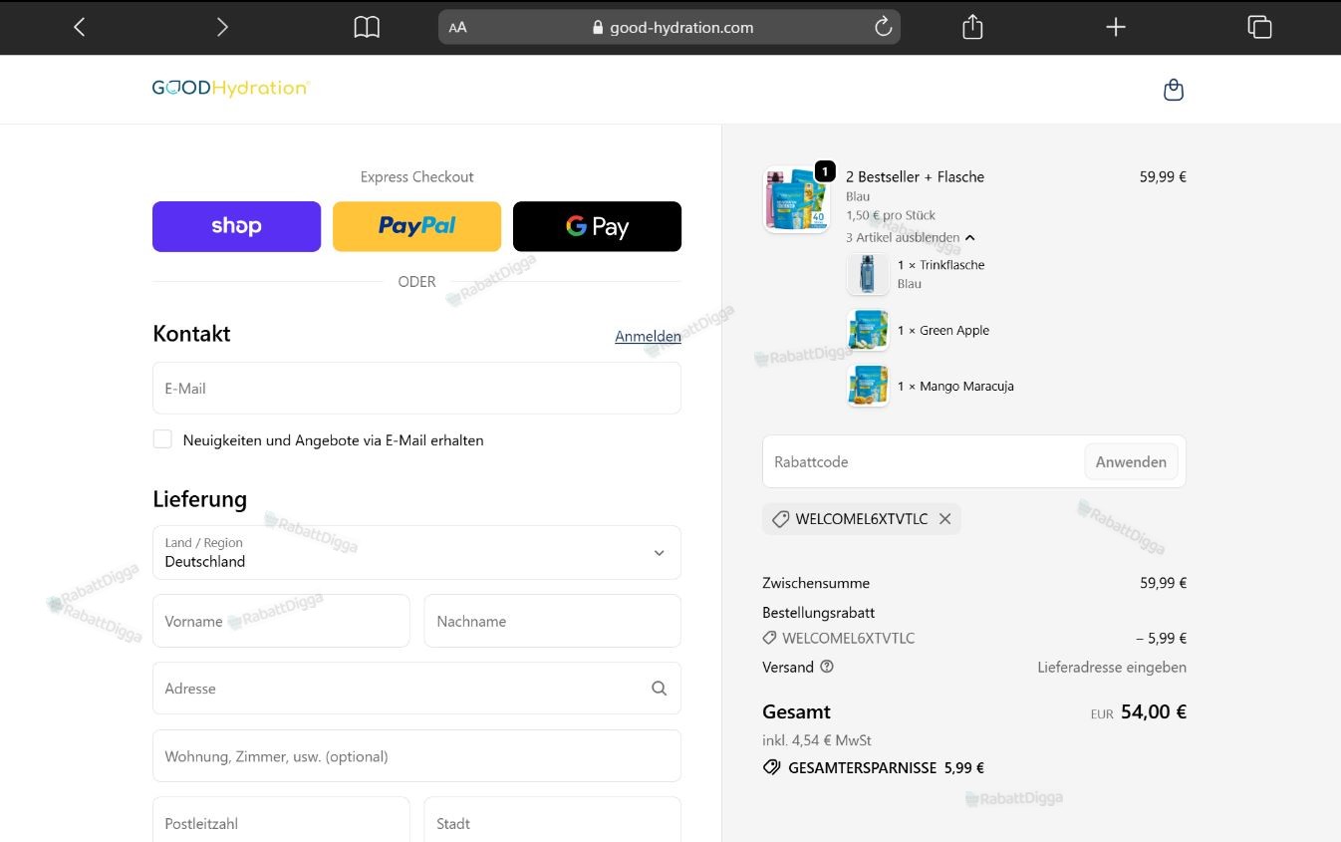Image resolution: width=1341 pixels, height=842 pixels.
Task: Open the Land / Region dropdown
Action: click(x=416, y=553)
